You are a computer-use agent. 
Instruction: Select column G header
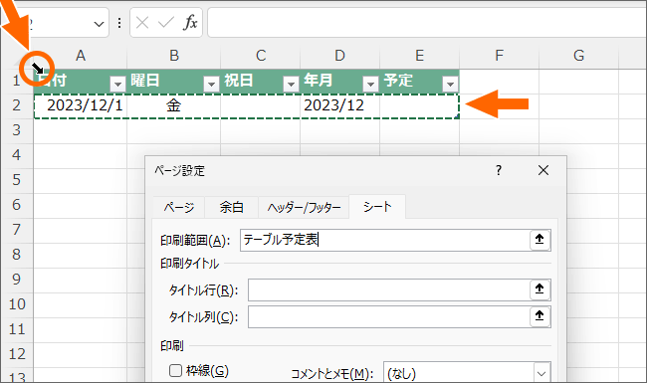point(578,56)
